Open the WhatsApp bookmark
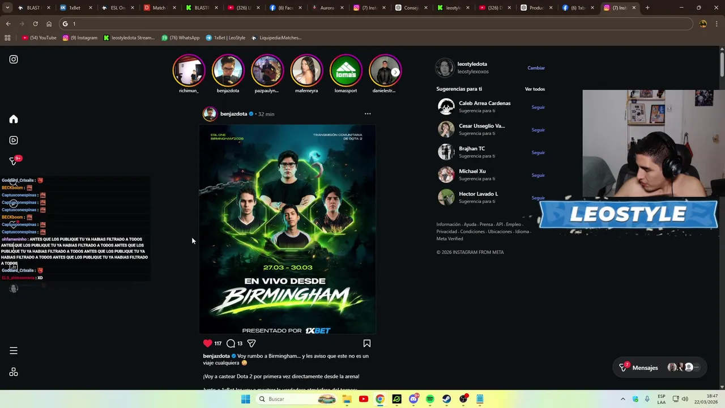 pyautogui.click(x=181, y=38)
